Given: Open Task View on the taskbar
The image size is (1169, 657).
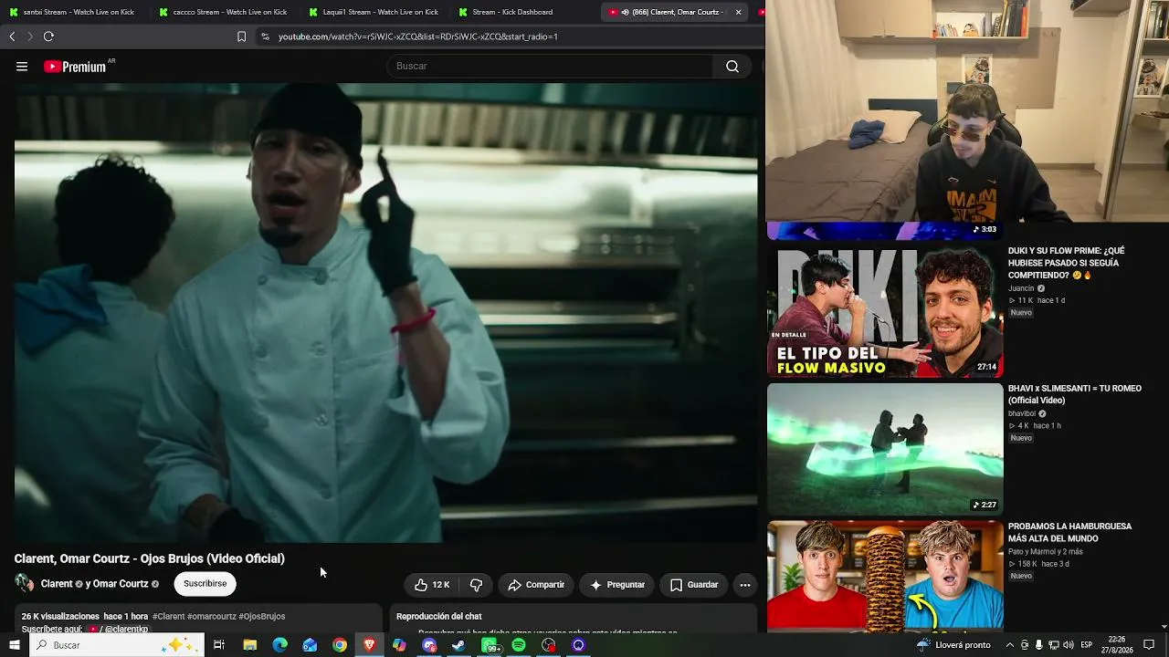Looking at the screenshot, I should pos(219,645).
